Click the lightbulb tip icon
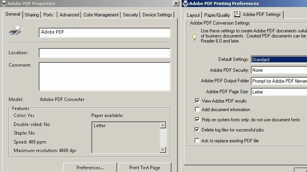 tap(195, 37)
